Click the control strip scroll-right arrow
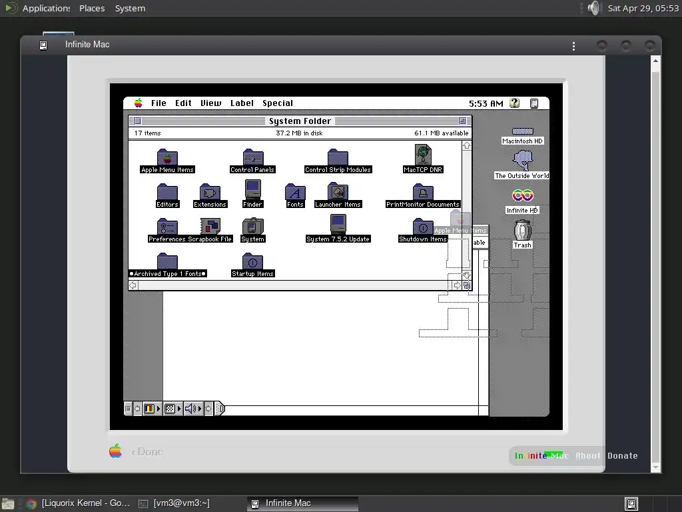 (x=208, y=409)
